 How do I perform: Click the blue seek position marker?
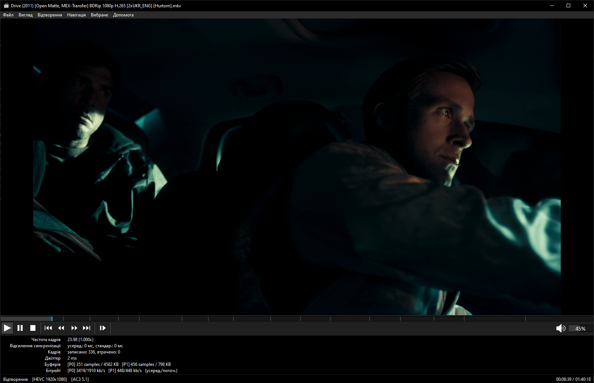point(52,318)
